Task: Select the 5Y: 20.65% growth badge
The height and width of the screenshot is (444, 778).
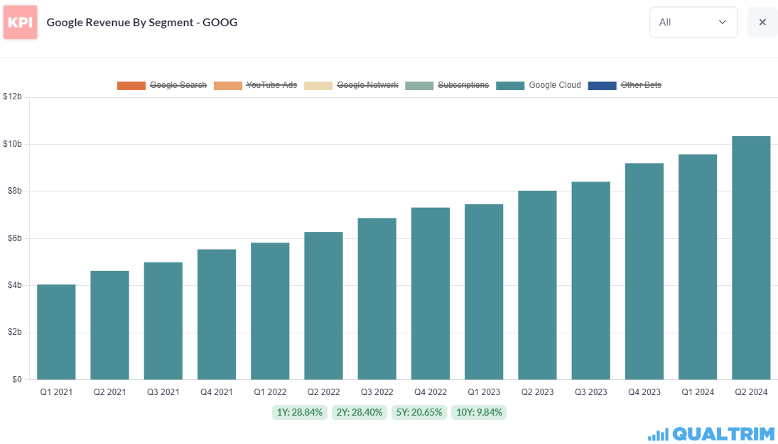Action: [419, 412]
